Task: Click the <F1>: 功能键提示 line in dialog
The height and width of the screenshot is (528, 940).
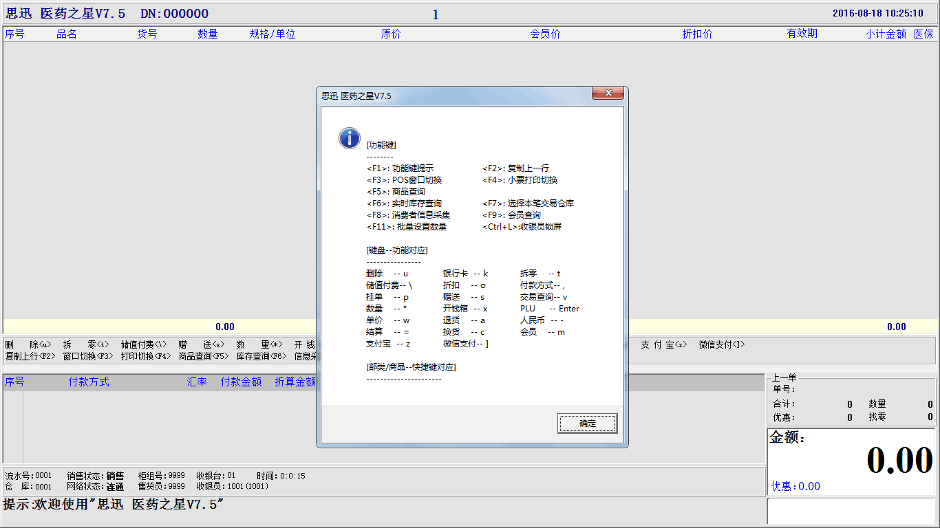Action: tap(400, 168)
